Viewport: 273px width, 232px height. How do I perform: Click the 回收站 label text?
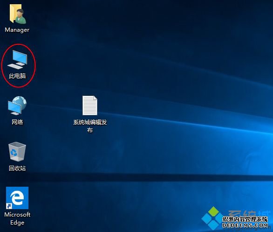coord(17,168)
